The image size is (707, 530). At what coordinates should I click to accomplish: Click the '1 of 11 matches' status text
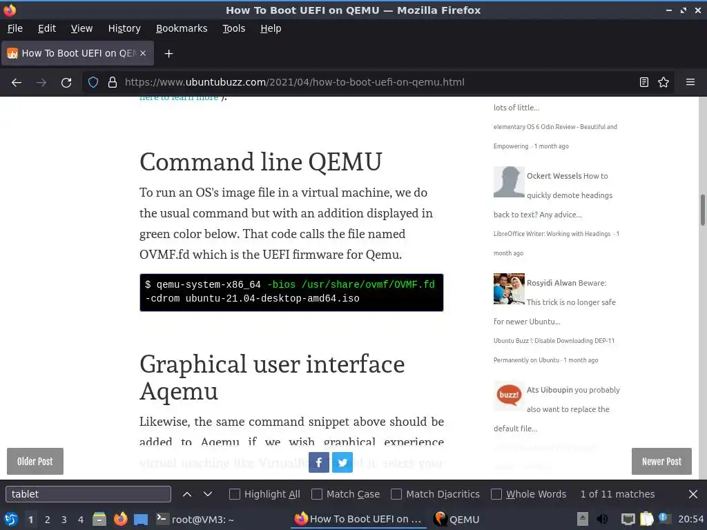click(617, 494)
